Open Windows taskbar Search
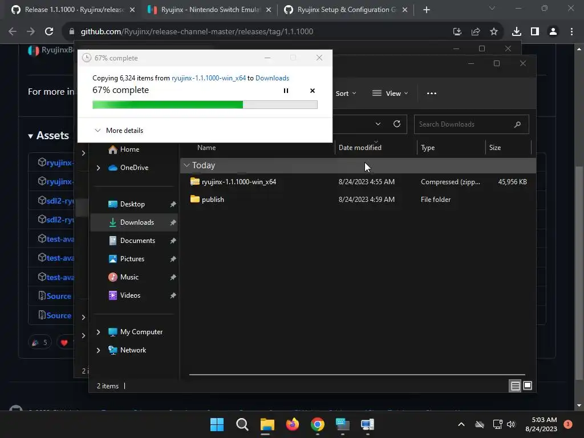 (242, 424)
